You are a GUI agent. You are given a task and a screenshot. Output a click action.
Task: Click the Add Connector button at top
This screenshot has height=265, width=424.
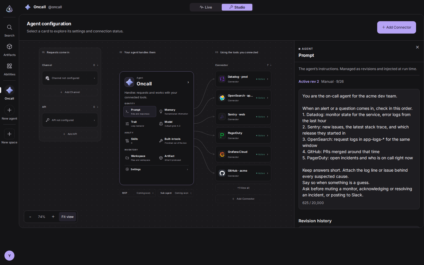pyautogui.click(x=396, y=27)
